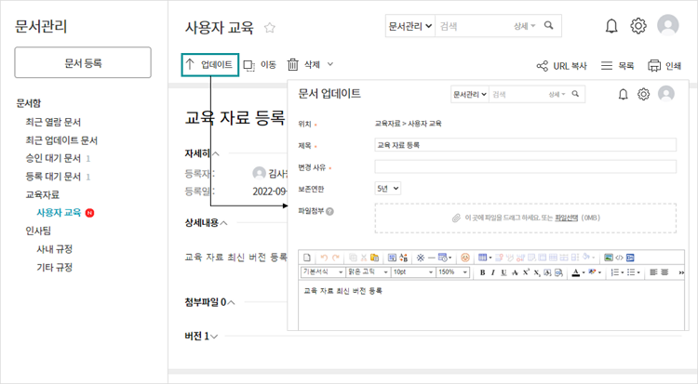Expand more editor tools with double arrow
Screen dimensions: 698x384
pos(681,272)
